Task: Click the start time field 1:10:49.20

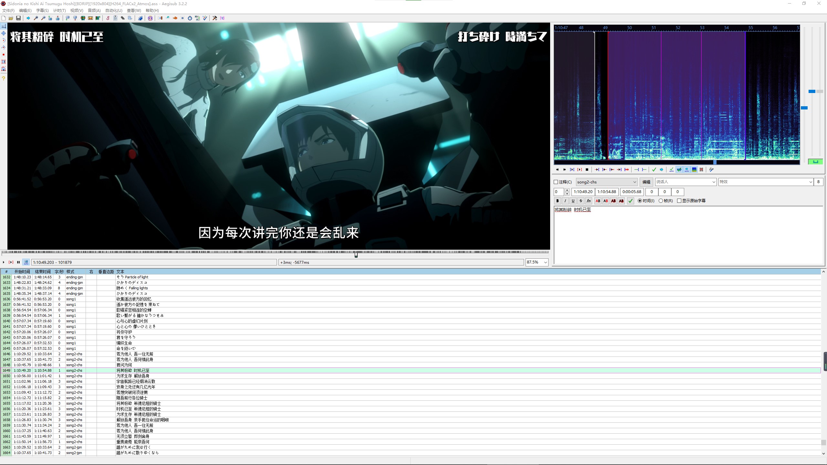Action: click(x=583, y=192)
